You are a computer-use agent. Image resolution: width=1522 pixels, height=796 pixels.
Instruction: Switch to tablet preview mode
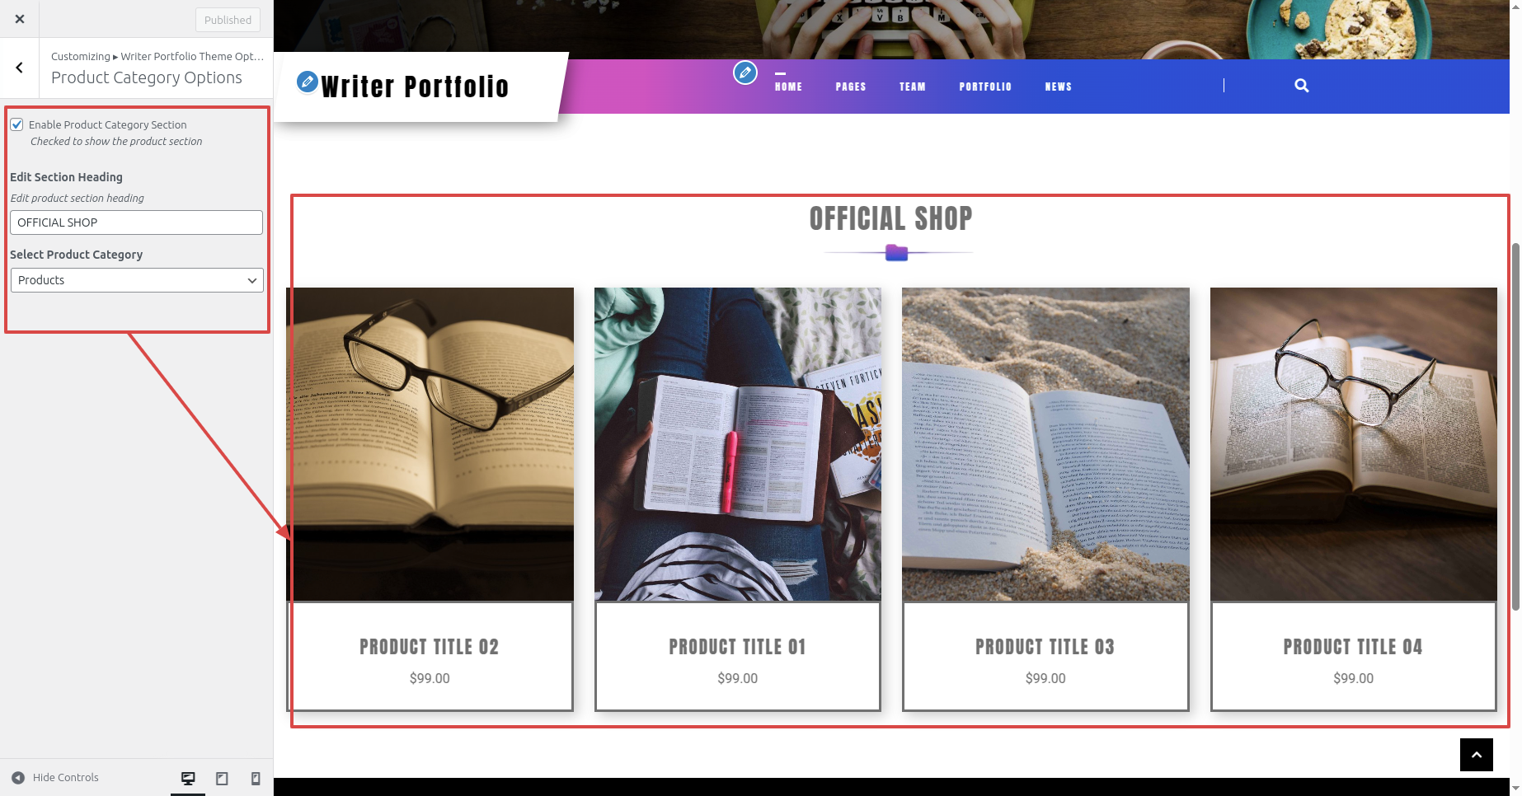click(222, 778)
